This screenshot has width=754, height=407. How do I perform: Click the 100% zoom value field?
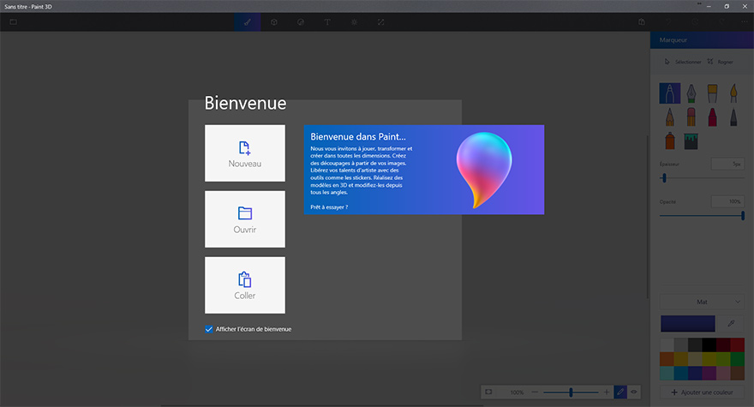point(515,392)
